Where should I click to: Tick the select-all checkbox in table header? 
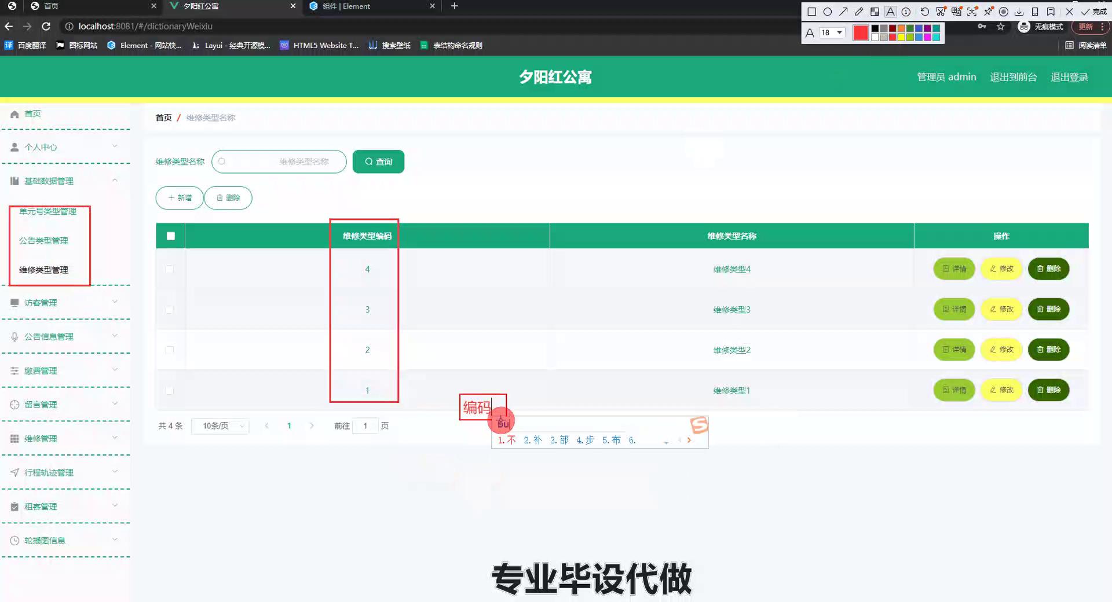pos(170,236)
